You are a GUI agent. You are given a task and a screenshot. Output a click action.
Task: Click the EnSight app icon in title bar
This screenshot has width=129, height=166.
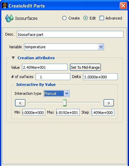pyautogui.click(x=5, y=5)
